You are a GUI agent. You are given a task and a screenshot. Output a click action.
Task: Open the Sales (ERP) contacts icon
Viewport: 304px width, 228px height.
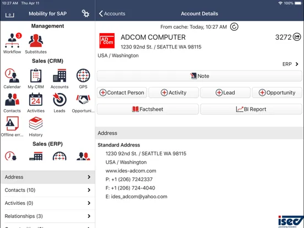(x=83, y=156)
